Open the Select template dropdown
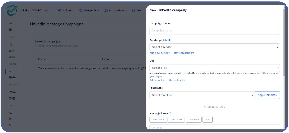 click(x=202, y=95)
